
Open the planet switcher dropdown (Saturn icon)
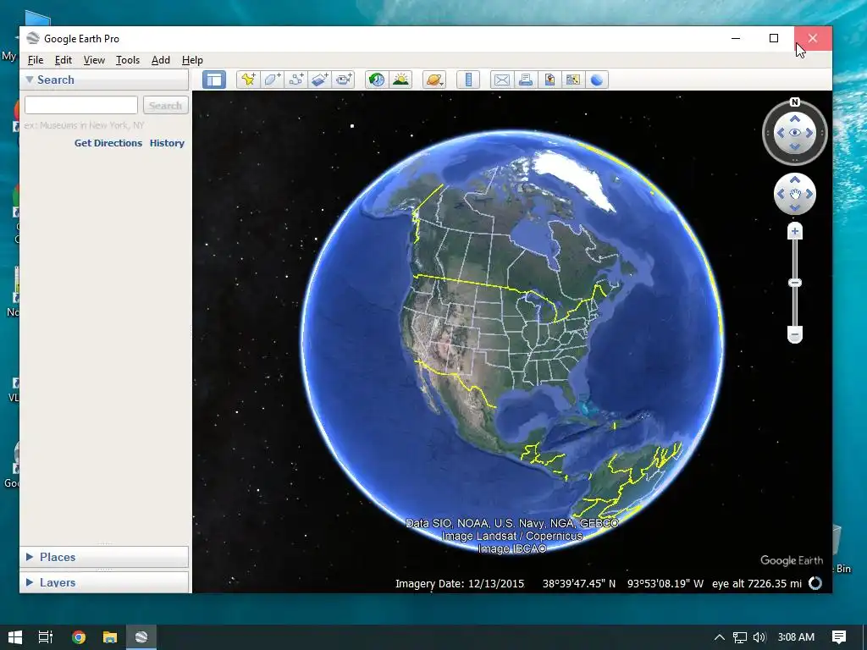pos(434,80)
